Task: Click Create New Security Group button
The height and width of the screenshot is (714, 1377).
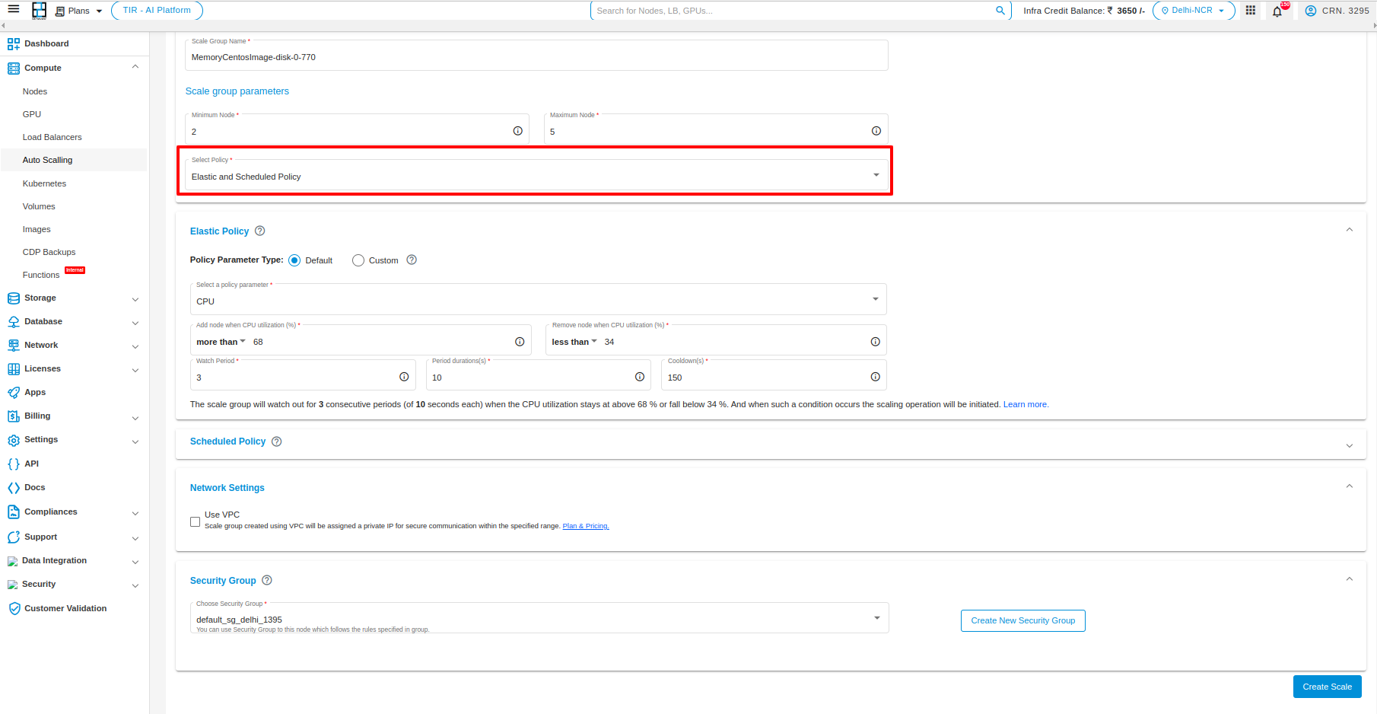Action: [x=1022, y=620]
